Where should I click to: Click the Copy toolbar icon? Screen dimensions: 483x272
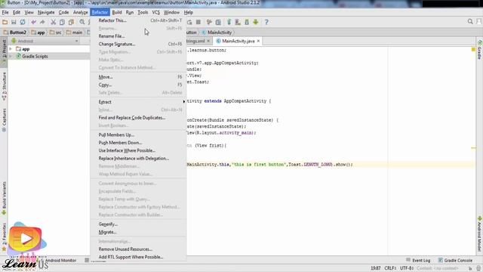pos(62,22)
